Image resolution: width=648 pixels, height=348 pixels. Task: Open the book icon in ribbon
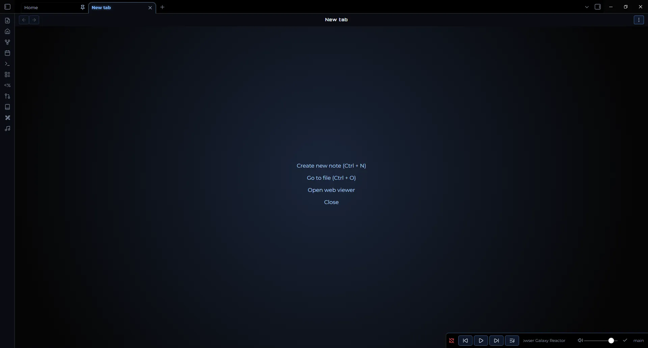[7, 107]
